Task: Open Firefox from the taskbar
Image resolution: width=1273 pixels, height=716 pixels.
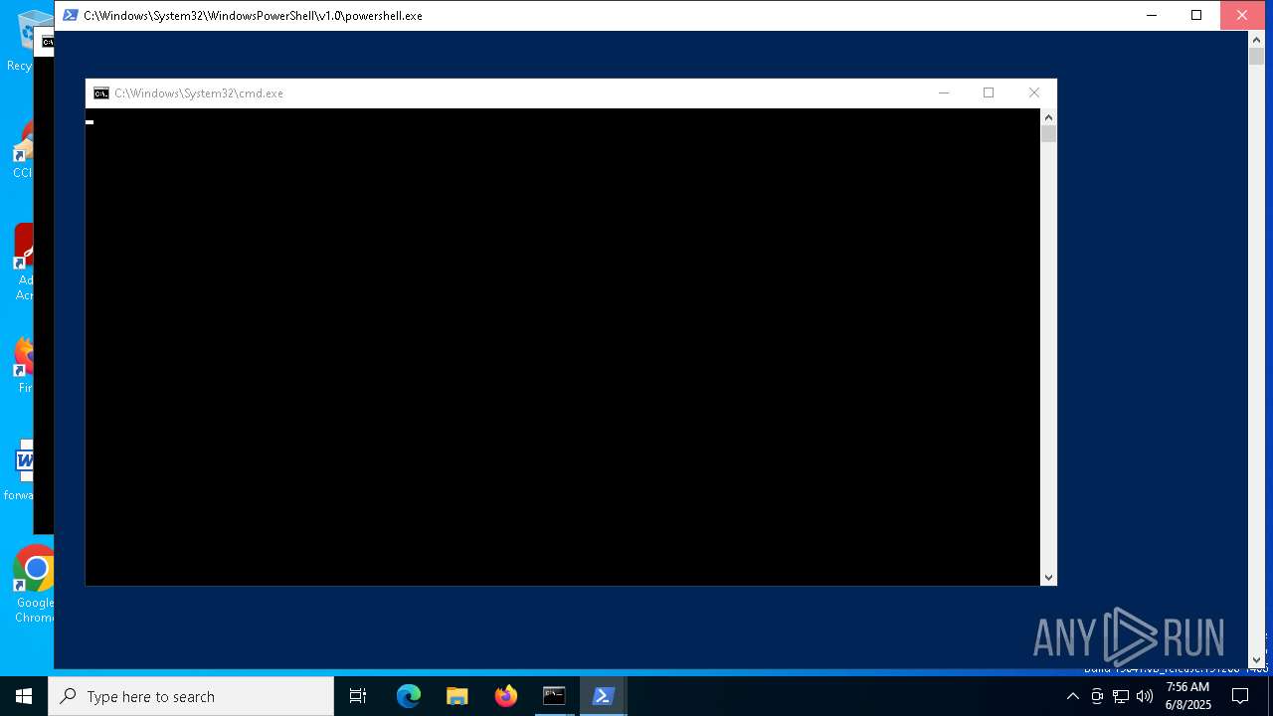Action: [506, 696]
